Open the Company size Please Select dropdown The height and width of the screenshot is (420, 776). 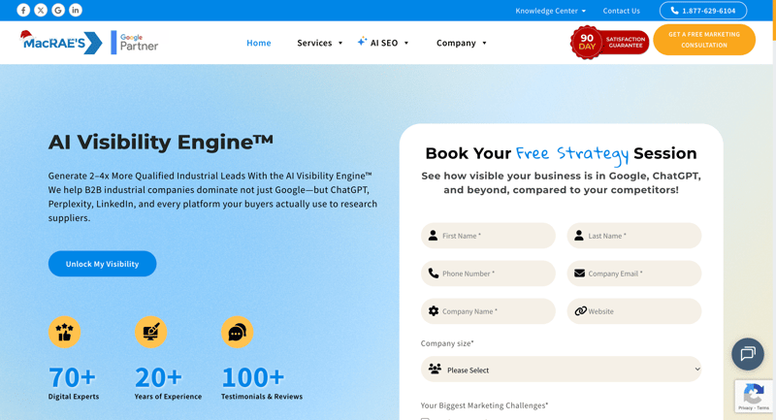pyautogui.click(x=561, y=370)
